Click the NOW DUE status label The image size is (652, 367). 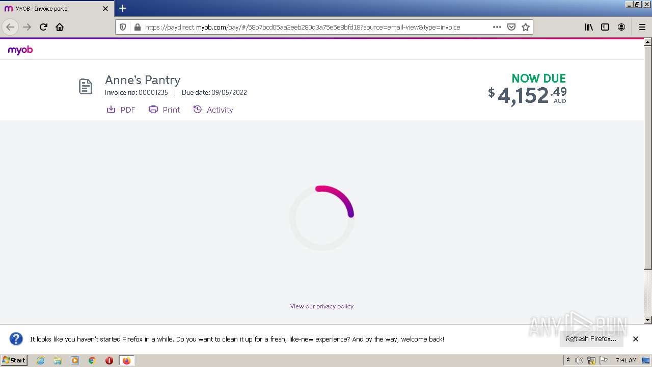(x=539, y=78)
